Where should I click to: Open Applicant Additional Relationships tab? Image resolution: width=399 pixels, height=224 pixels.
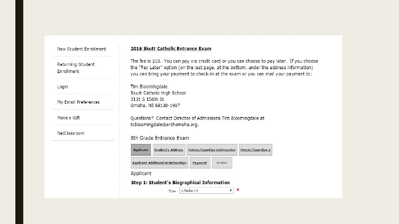pyautogui.click(x=159, y=163)
